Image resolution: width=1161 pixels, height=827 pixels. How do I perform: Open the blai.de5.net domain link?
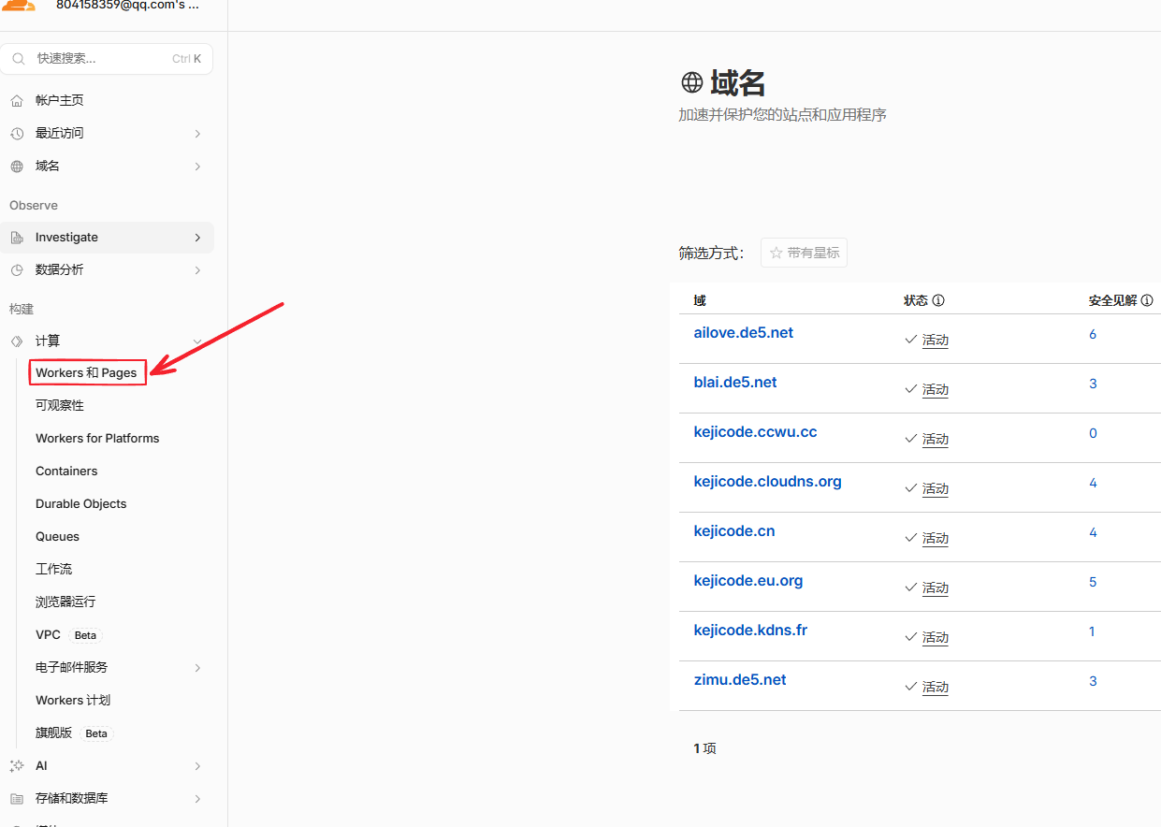coord(735,382)
